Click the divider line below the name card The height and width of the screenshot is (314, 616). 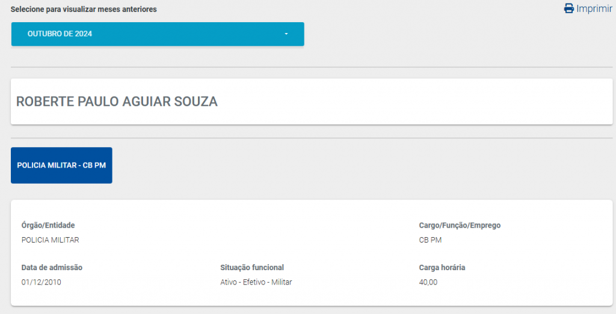pyautogui.click(x=312, y=138)
